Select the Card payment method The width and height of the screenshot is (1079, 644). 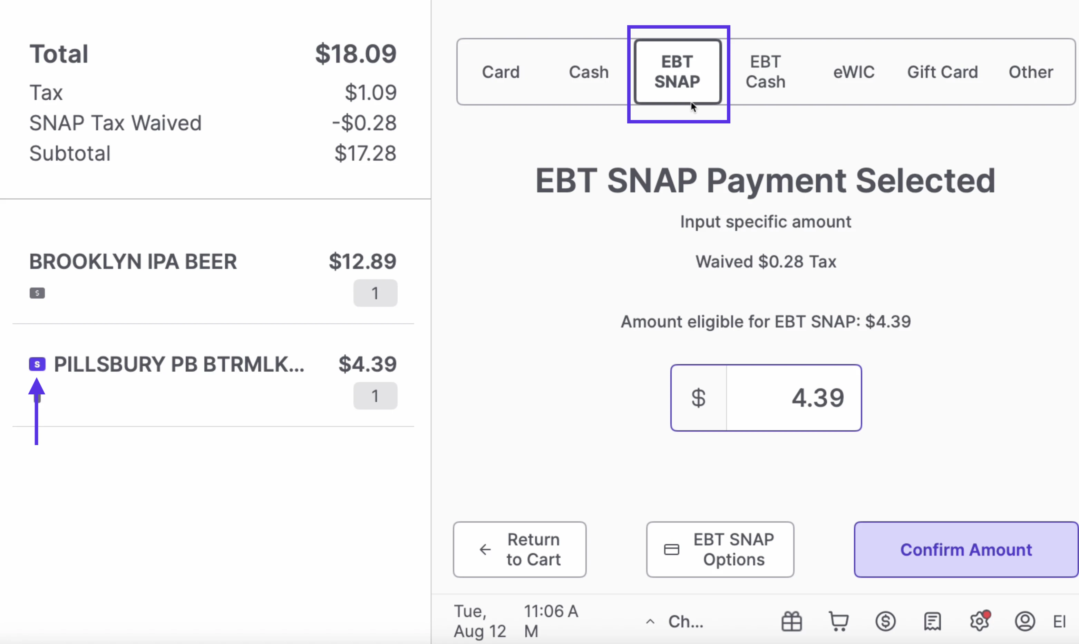(x=500, y=72)
